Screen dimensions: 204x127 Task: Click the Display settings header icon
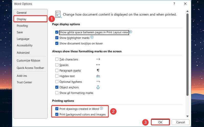click(58, 14)
